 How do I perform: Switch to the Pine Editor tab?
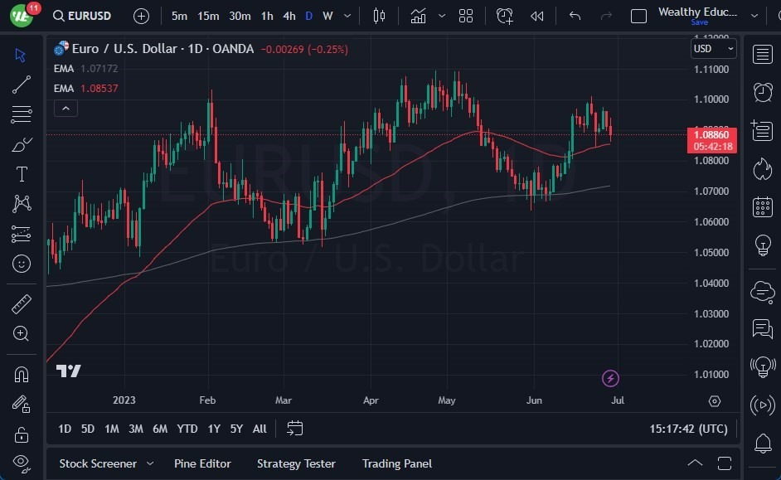coord(202,463)
